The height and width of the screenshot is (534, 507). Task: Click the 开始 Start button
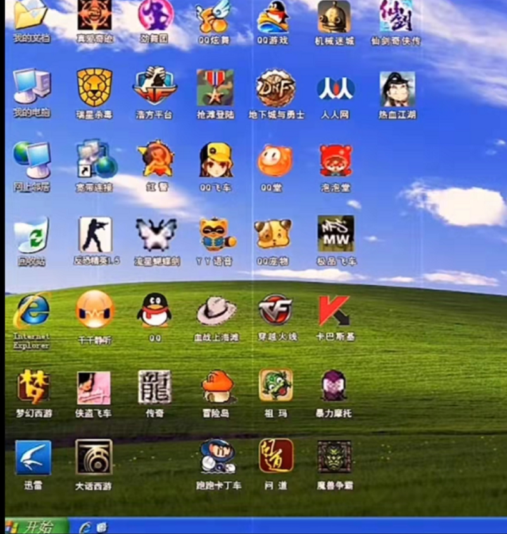37,526
